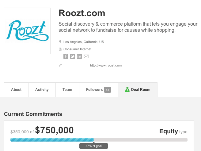
Task: Click the Twitter bird icon
Action: pos(73,56)
